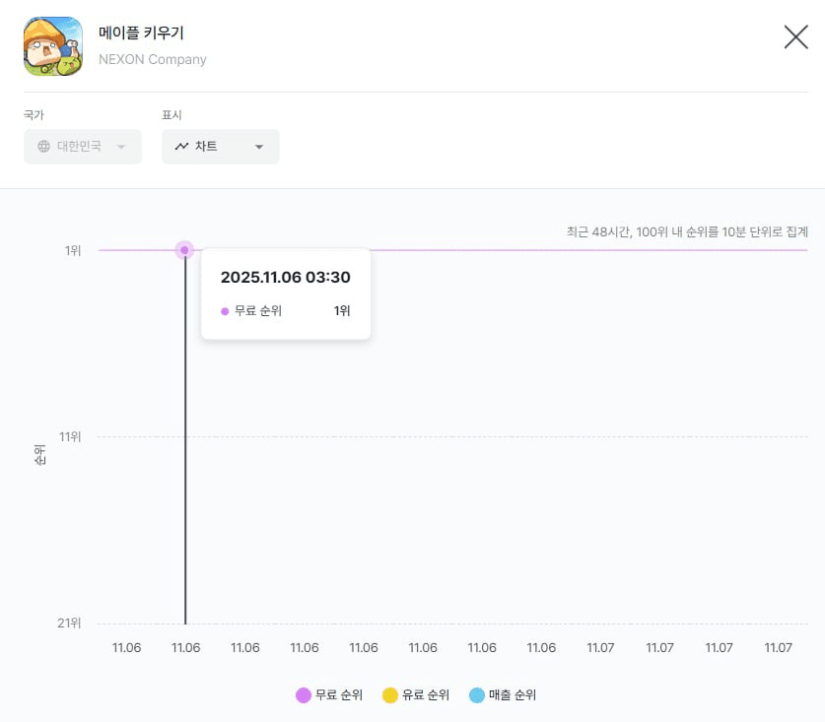Click the line chart icon beside 차트
825x722 pixels.
pyautogui.click(x=181, y=147)
